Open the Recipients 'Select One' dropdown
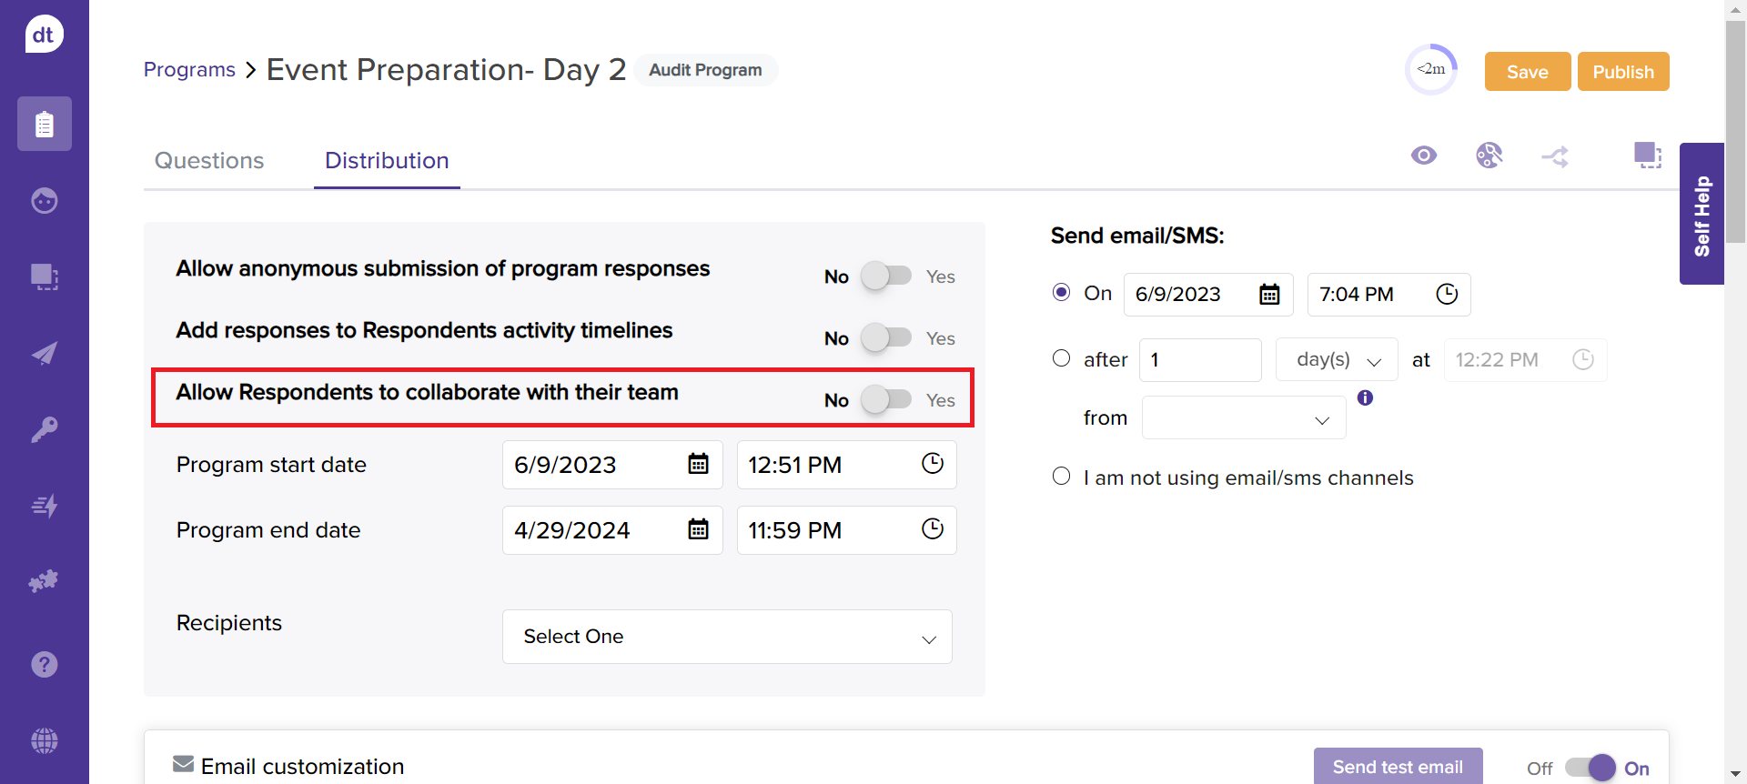The image size is (1747, 784). 726,637
